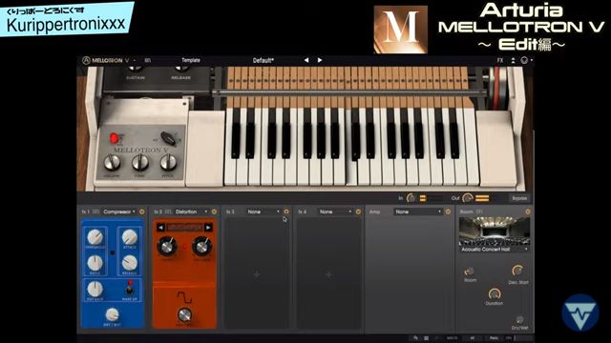Click the Tone knob on front panel
The height and width of the screenshot is (343, 611).
[140, 163]
